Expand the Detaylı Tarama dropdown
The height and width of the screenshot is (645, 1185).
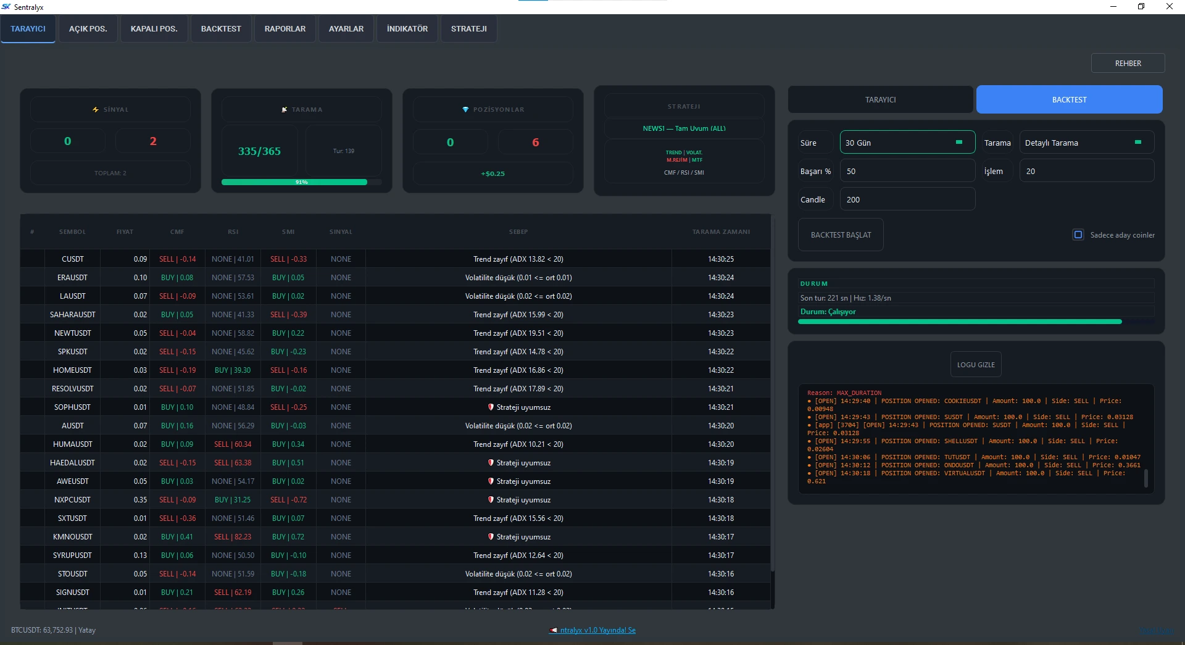coord(1087,143)
